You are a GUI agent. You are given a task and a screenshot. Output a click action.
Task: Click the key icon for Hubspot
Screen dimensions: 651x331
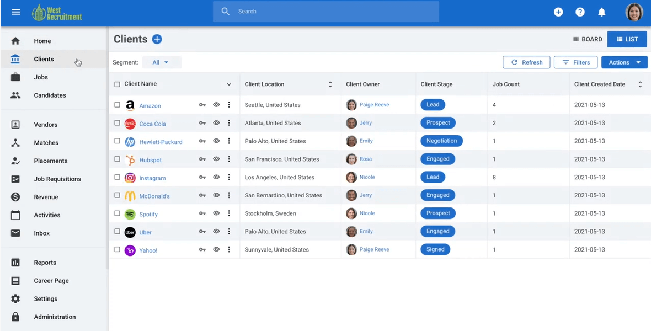202,159
